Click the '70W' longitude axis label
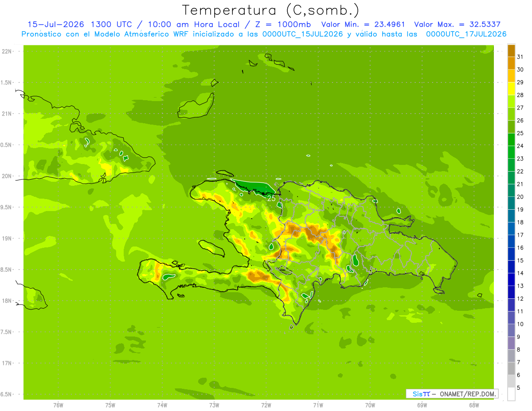532x411 pixels. (370, 405)
